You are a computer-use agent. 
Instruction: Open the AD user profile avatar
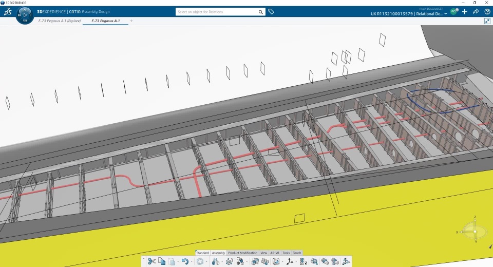(453, 11)
